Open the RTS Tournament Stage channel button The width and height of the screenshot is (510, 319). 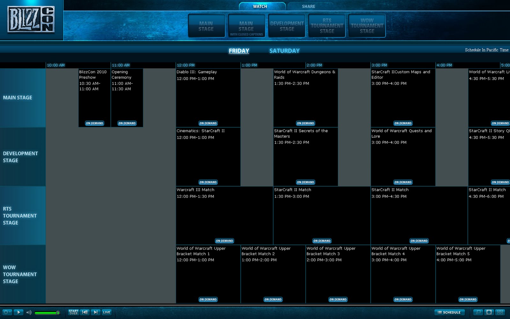point(327,26)
